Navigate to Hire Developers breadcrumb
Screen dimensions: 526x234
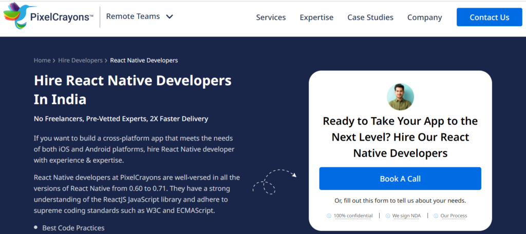click(80, 61)
